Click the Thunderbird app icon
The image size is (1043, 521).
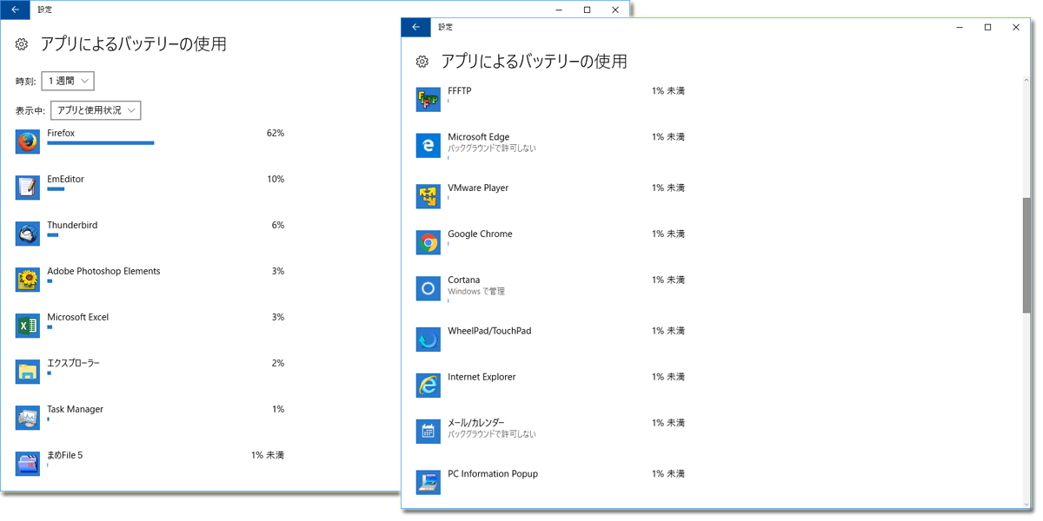point(28,234)
